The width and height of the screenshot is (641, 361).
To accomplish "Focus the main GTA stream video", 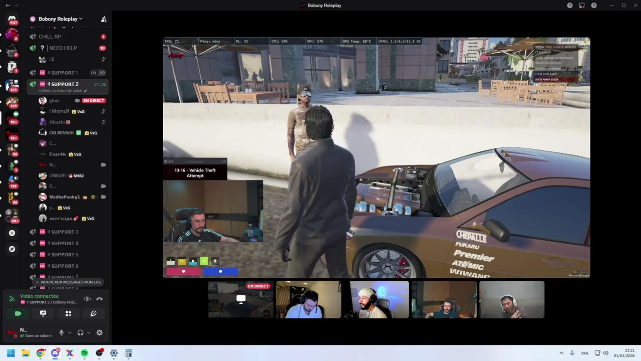I will (377, 157).
